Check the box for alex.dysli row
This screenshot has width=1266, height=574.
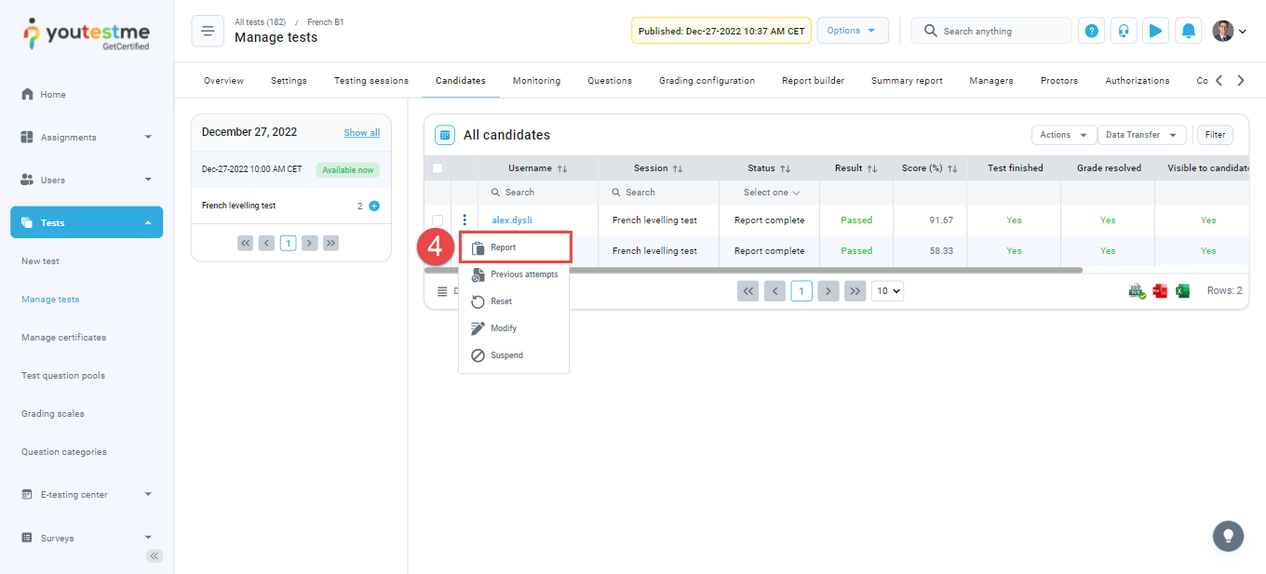[438, 220]
